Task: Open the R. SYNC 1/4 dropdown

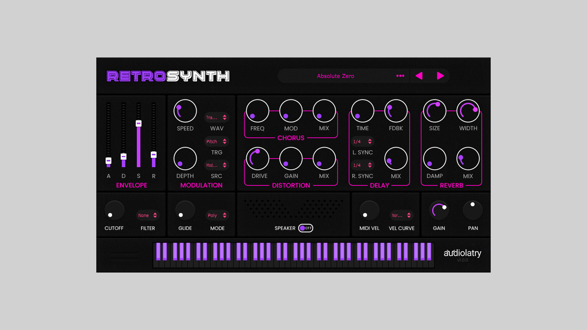Action: [x=363, y=165]
